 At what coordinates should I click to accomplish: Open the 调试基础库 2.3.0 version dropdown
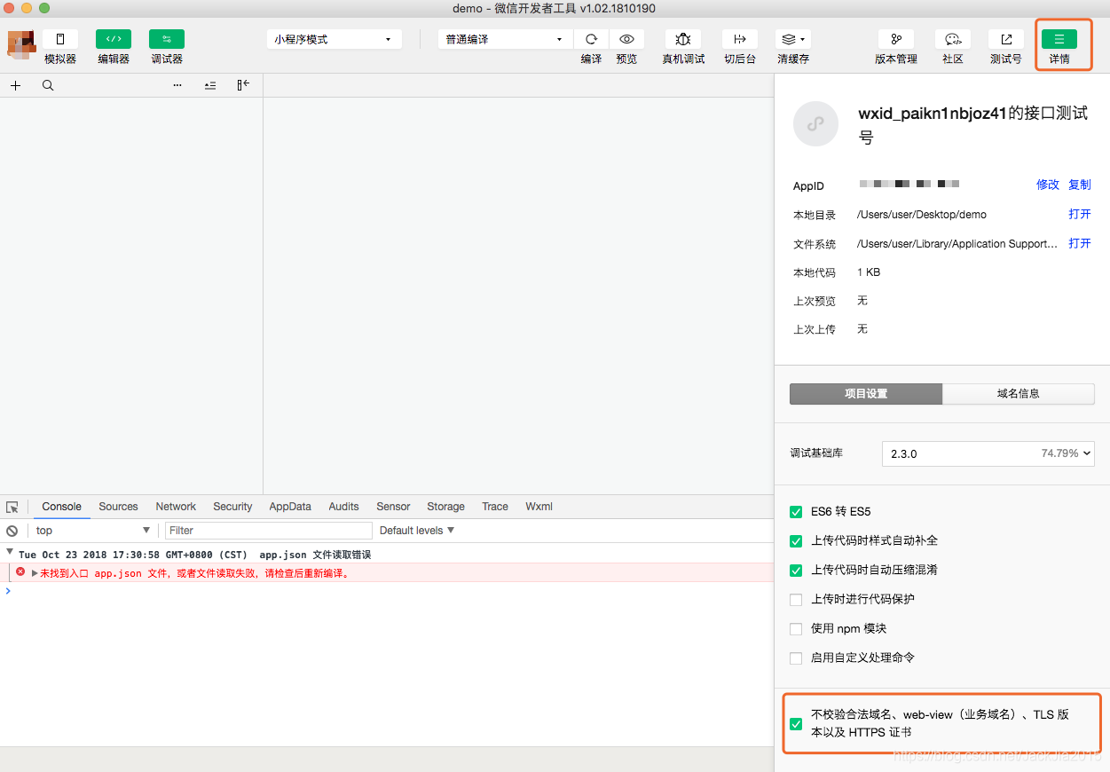(x=988, y=453)
